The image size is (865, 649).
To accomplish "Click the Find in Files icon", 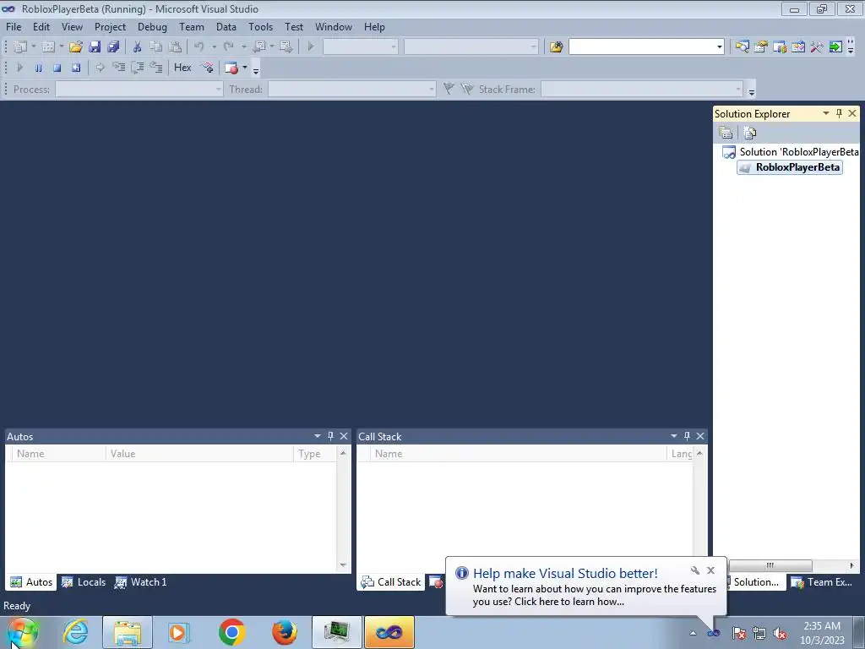I will [x=556, y=47].
